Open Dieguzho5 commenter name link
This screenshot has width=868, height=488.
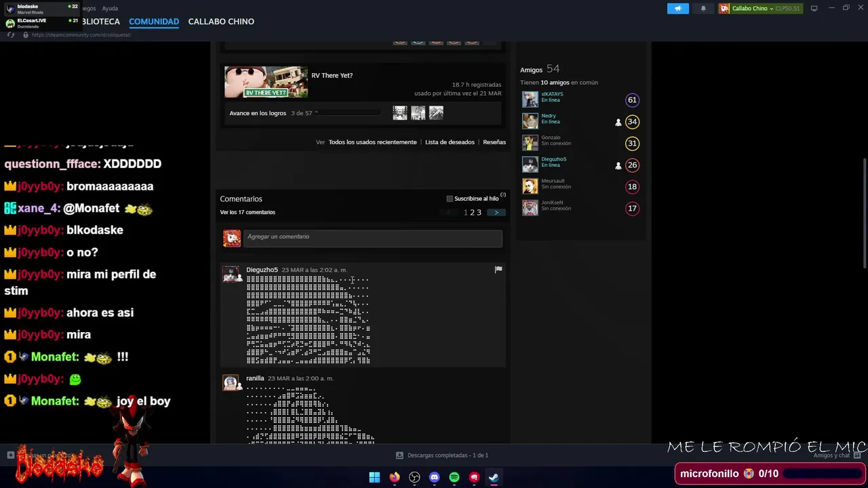262,270
